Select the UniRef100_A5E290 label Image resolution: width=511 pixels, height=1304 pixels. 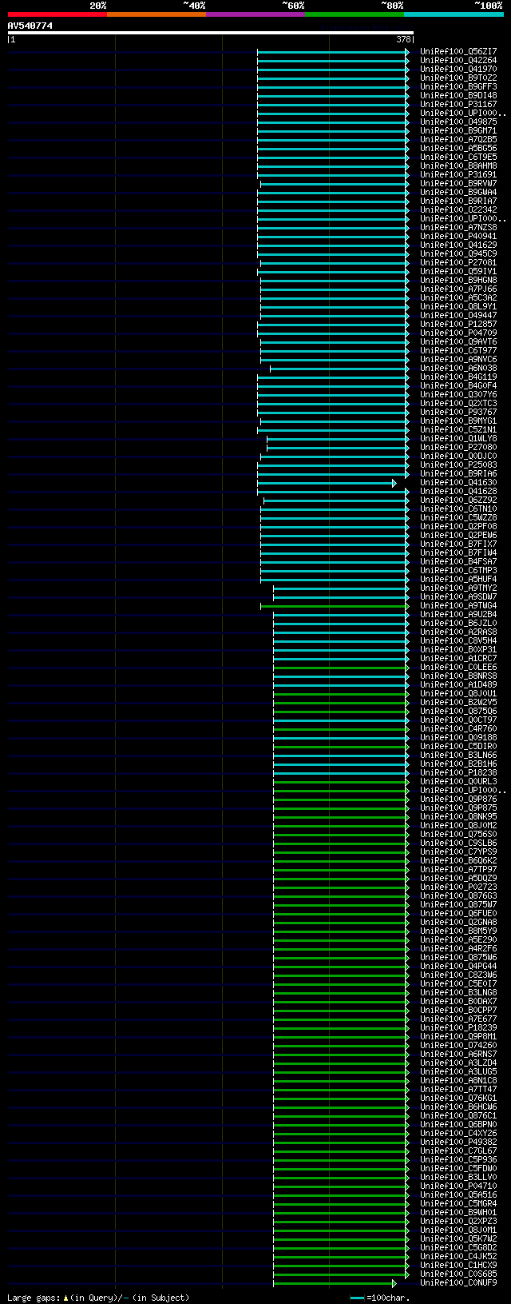458,939
